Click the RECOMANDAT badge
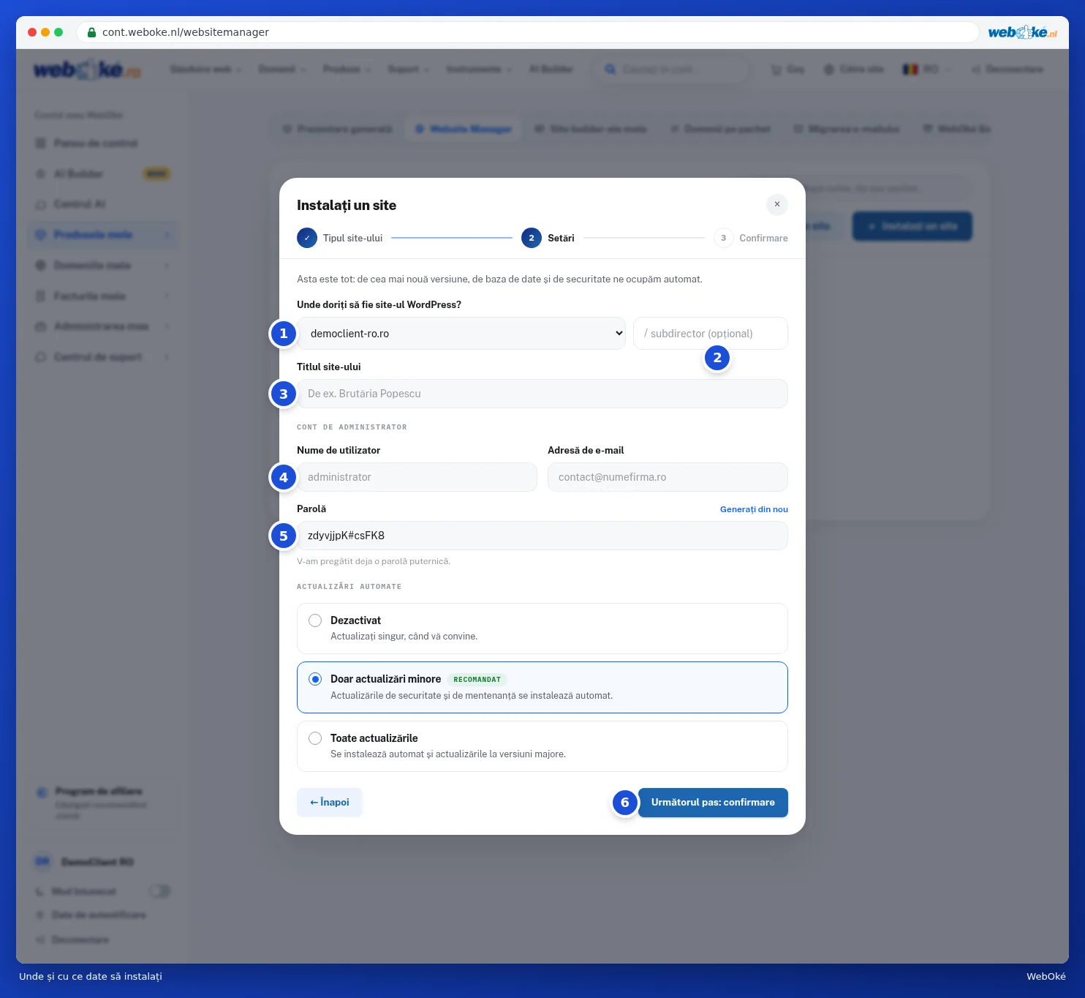 [477, 680]
